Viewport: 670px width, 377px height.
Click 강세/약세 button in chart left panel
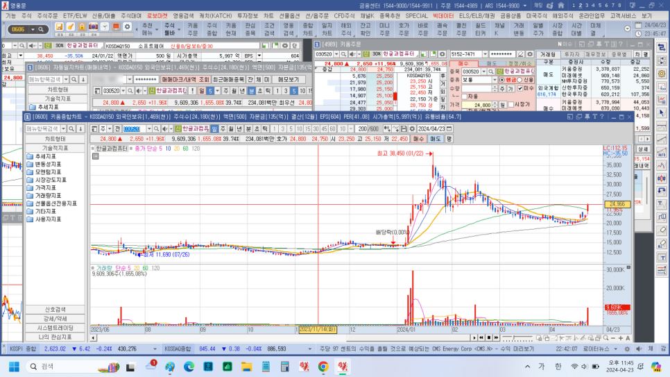point(55,319)
